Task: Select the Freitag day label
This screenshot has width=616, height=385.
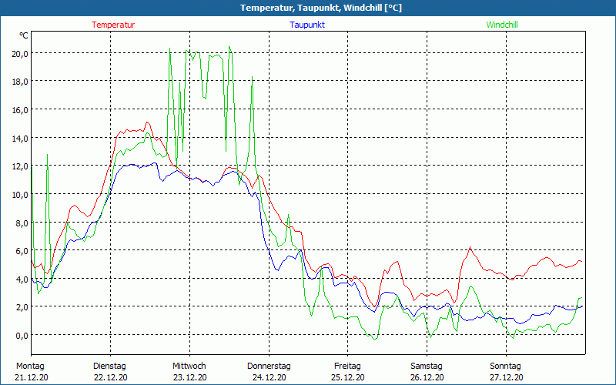Action: [347, 366]
